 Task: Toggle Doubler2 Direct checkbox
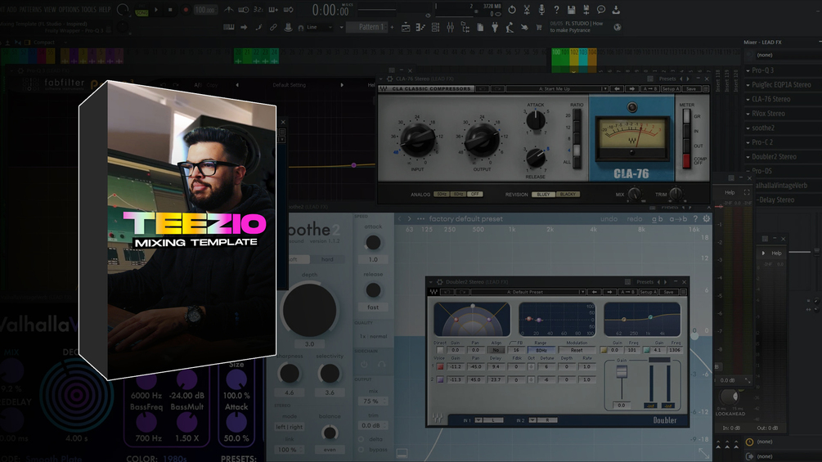(x=440, y=350)
